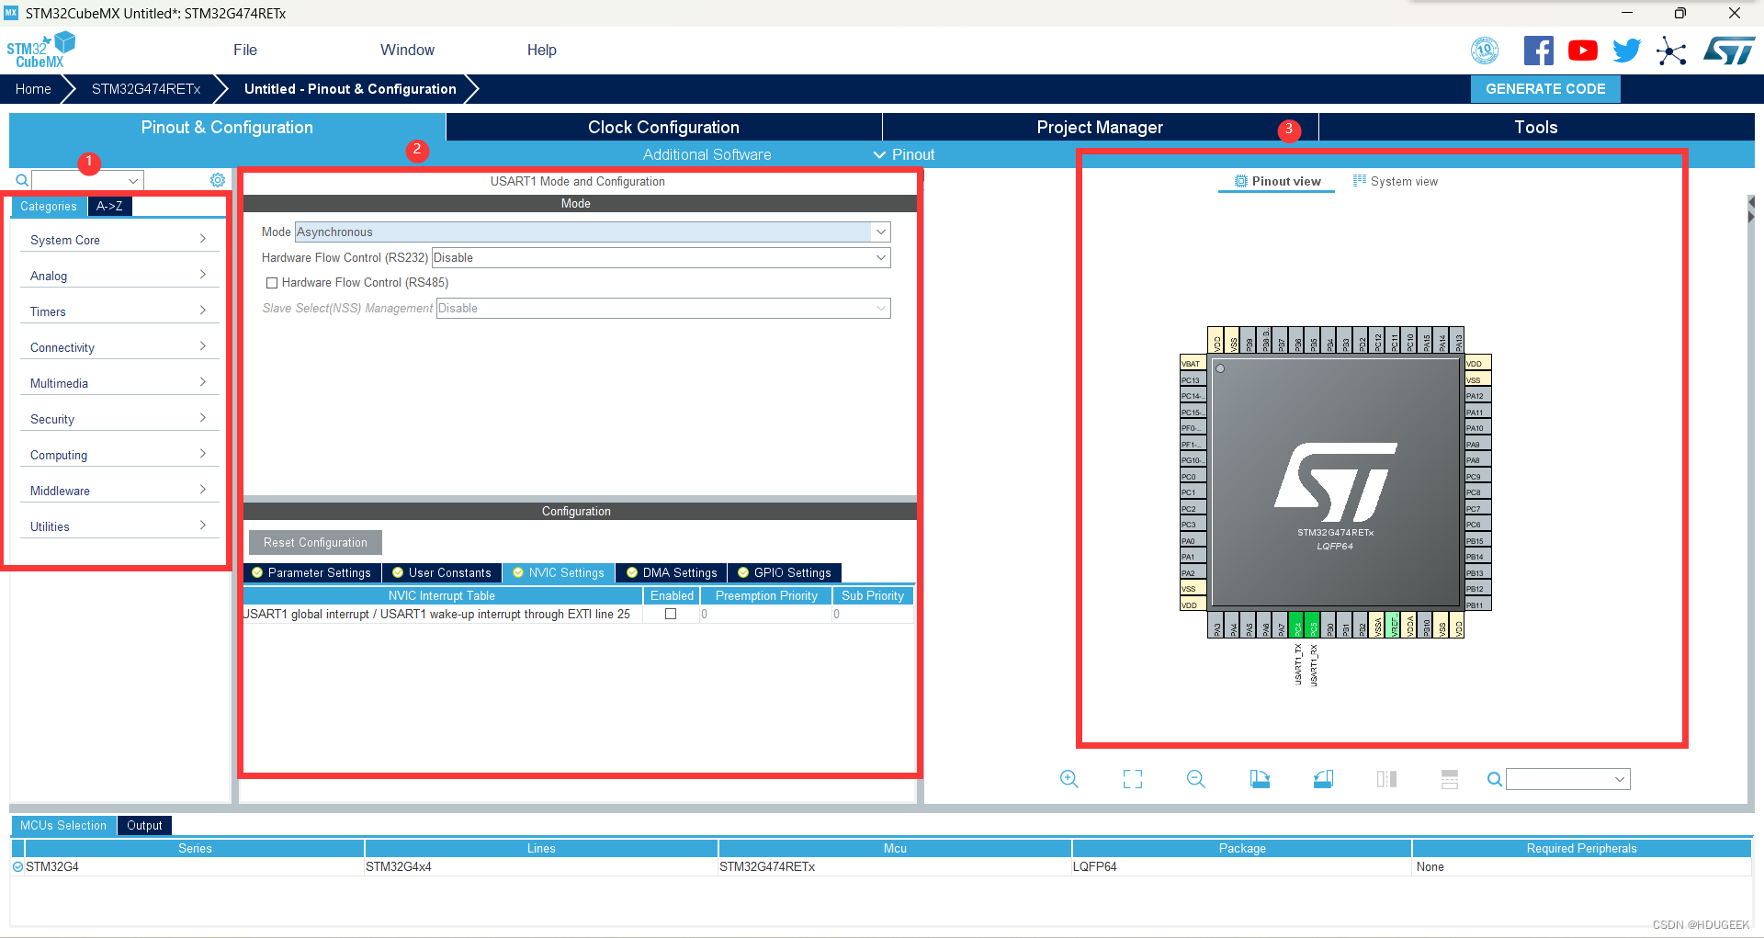The height and width of the screenshot is (938, 1764).
Task: Open Slave Select(NSS) Management dropdown
Action: pos(662,308)
